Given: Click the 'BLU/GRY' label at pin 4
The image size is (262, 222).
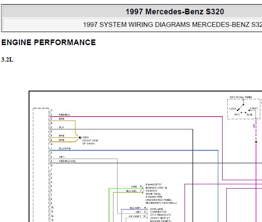Looking at the screenshot, I should 136,208.
